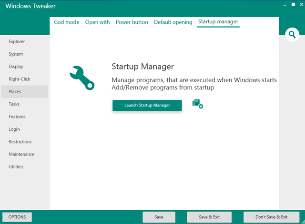
Task: Go to the Features category
Action: tap(24, 117)
